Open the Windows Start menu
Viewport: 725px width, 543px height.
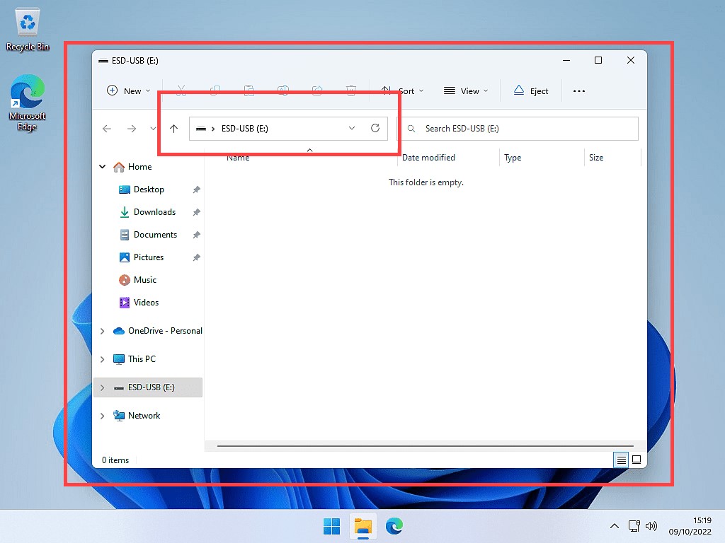(x=331, y=526)
